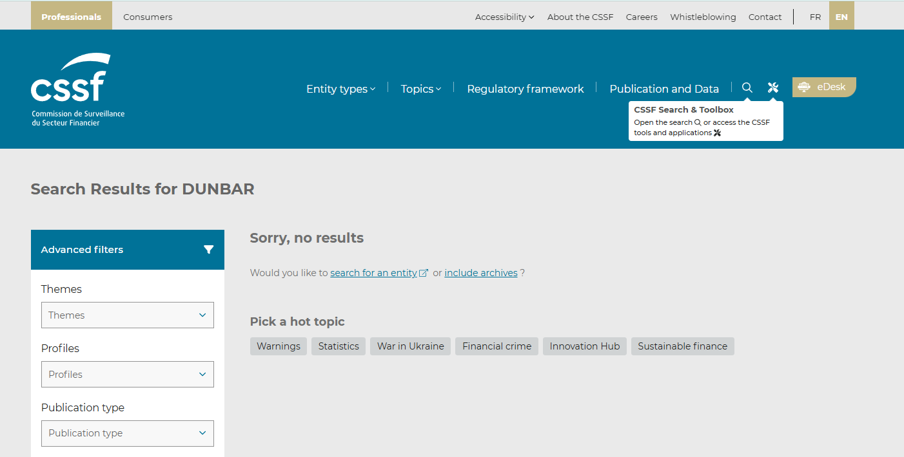Expand the Accessibility dropdown
The image size is (904, 457).
[504, 17]
